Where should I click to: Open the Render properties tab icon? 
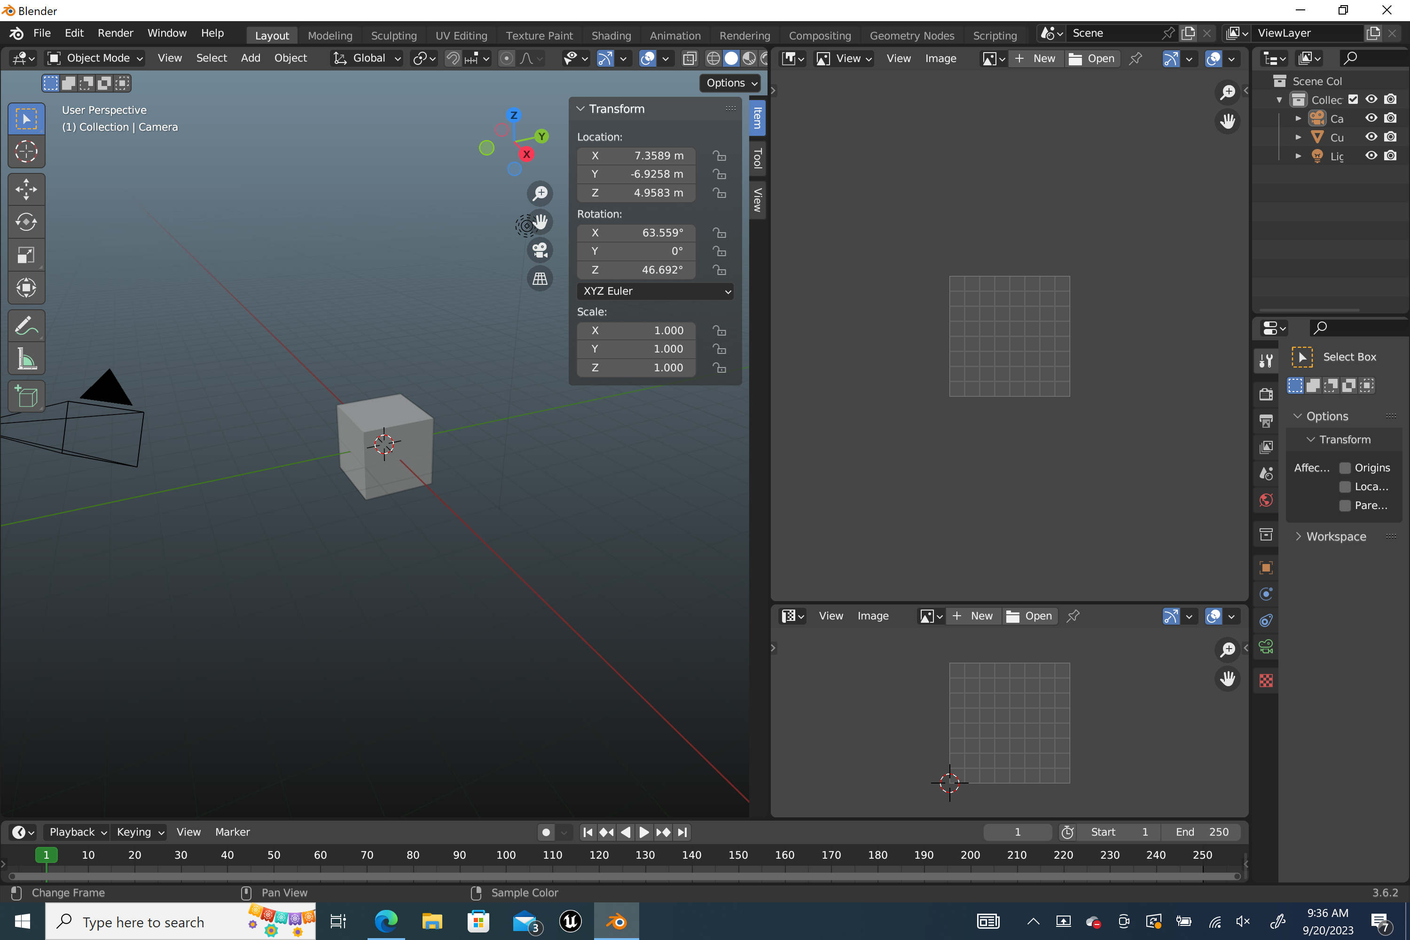1266,394
